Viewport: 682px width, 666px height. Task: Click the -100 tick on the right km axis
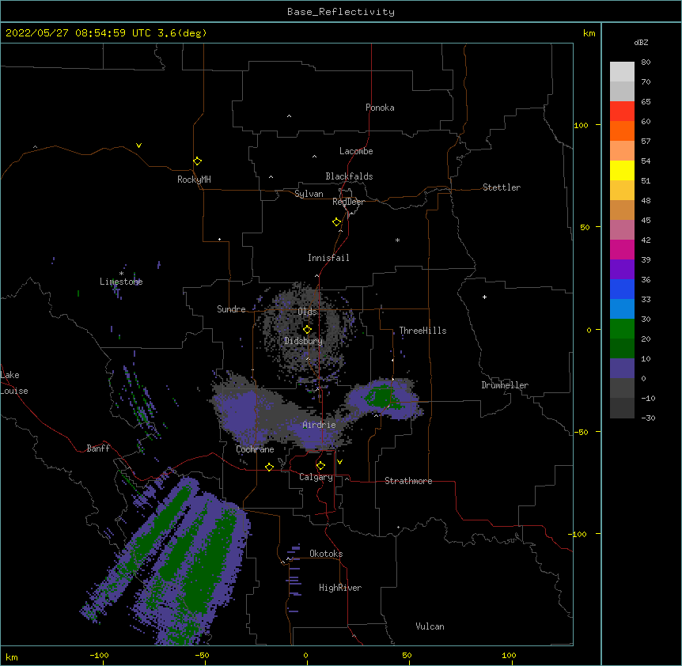pyautogui.click(x=579, y=534)
